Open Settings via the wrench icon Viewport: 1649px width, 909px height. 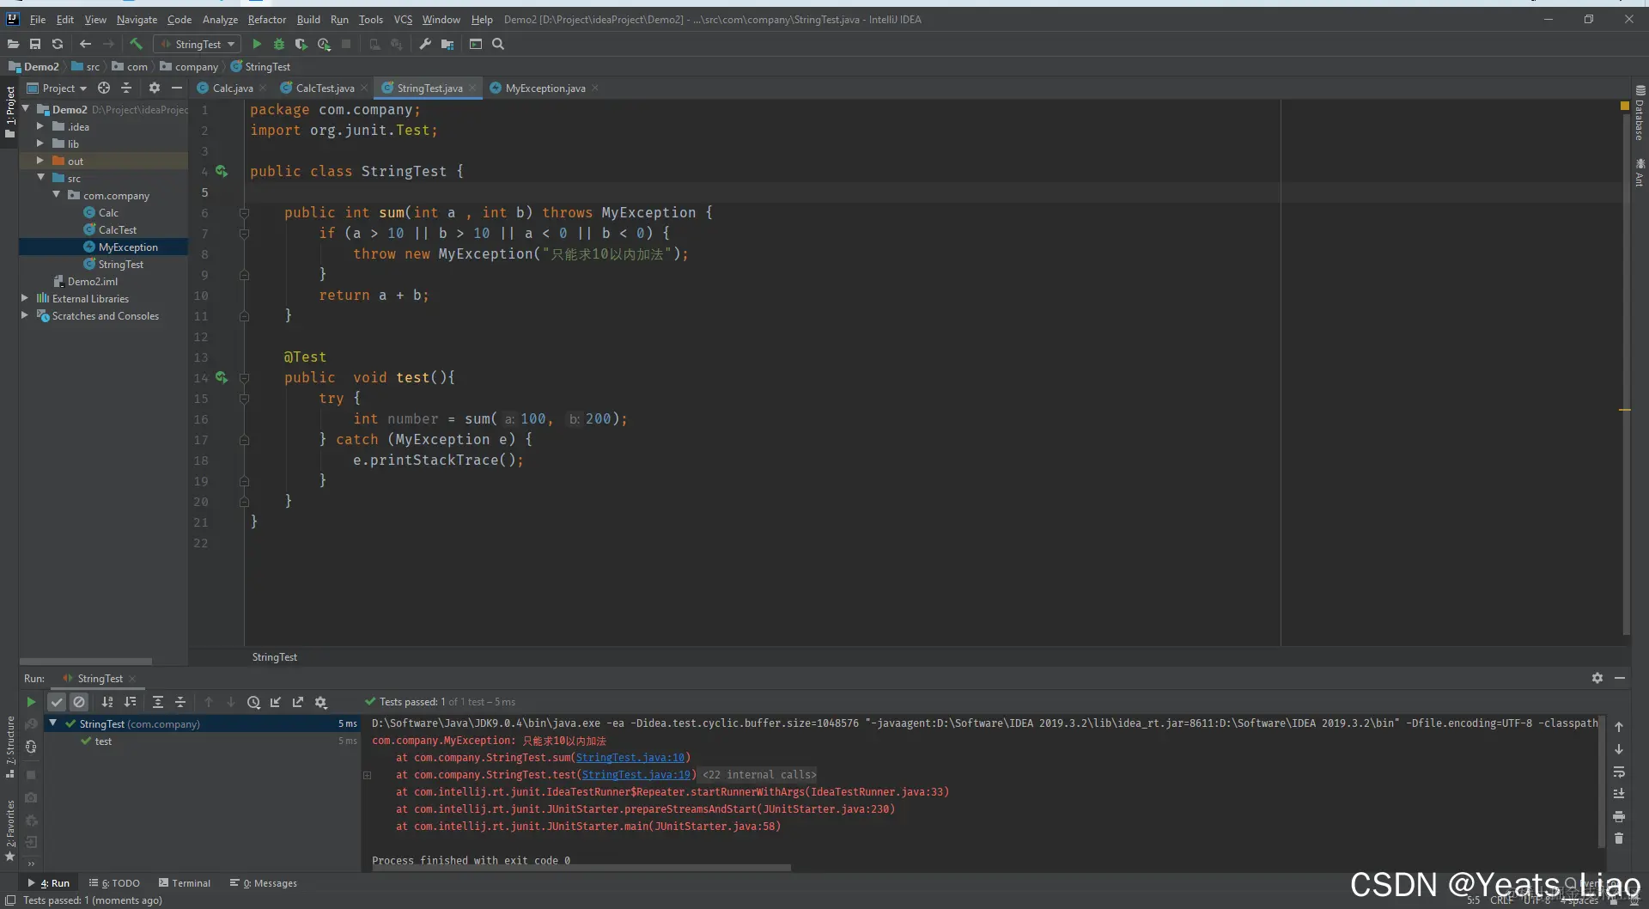point(425,44)
